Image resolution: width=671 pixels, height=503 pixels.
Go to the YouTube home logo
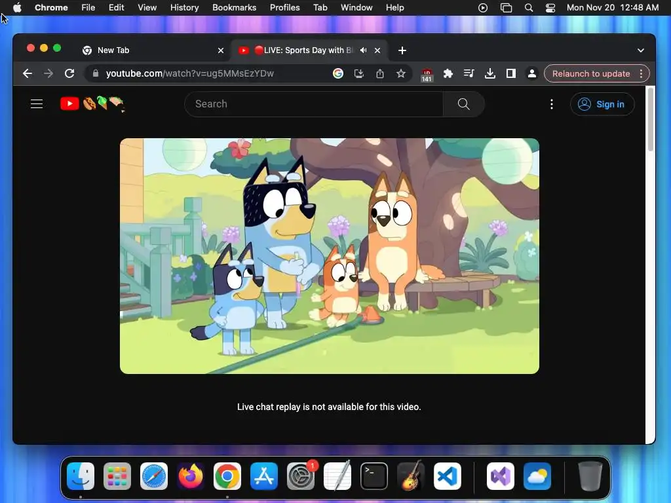[x=92, y=104]
